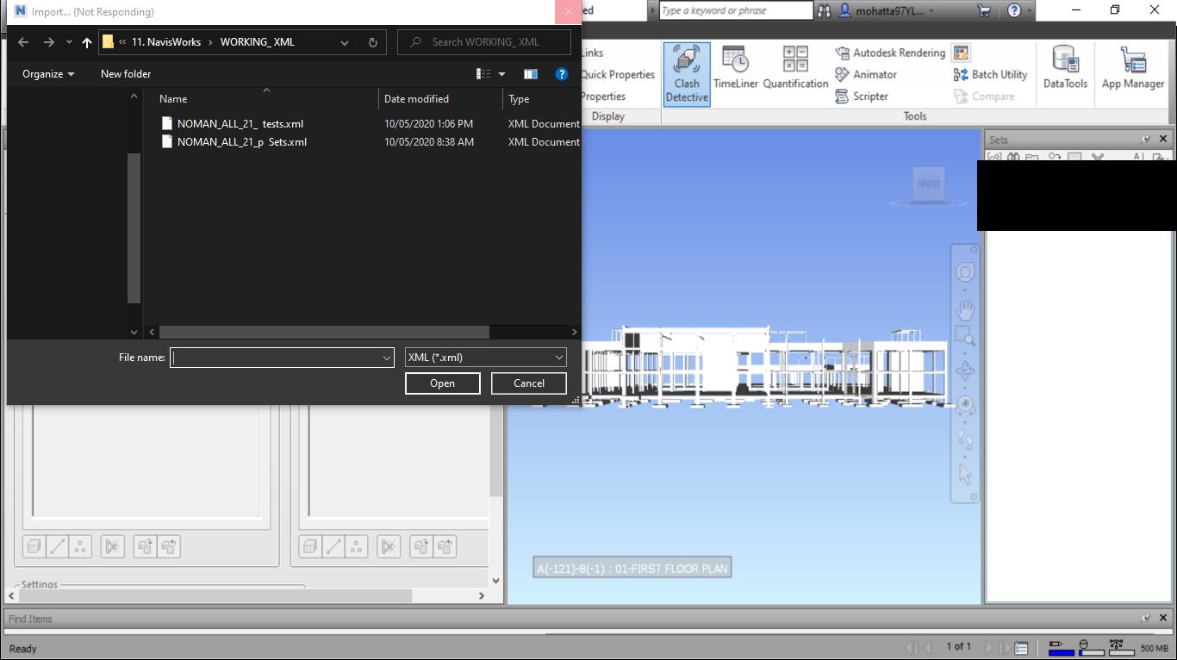Expand Help options dropdown arrow
1177x660 pixels.
tap(1029, 10)
